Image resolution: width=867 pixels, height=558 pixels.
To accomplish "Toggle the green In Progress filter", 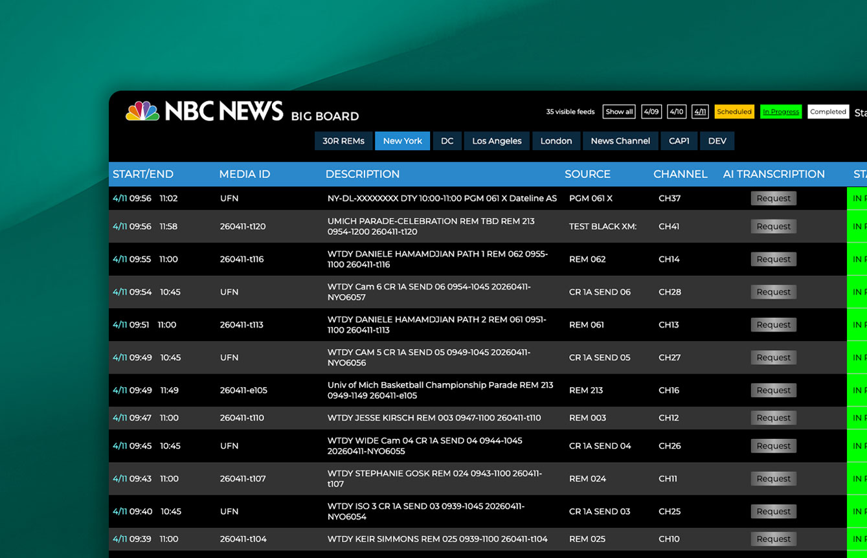I will pyautogui.click(x=781, y=111).
